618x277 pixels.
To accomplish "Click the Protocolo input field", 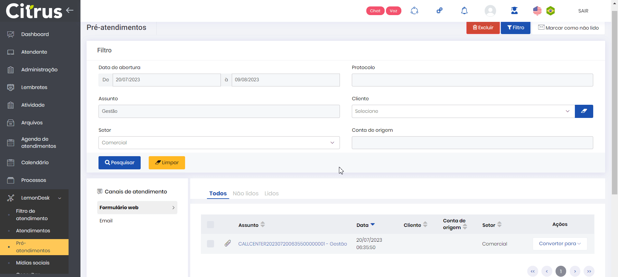I will click(x=472, y=80).
